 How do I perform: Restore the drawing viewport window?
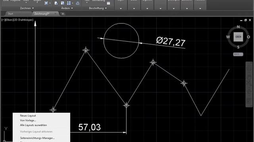pos(246,20)
